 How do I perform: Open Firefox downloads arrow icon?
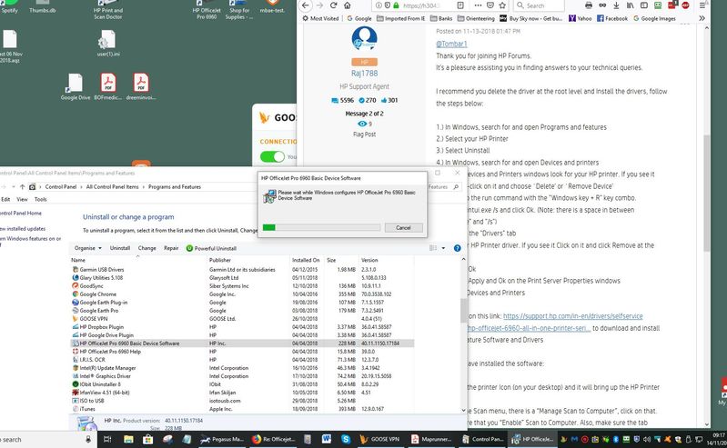(x=616, y=5)
